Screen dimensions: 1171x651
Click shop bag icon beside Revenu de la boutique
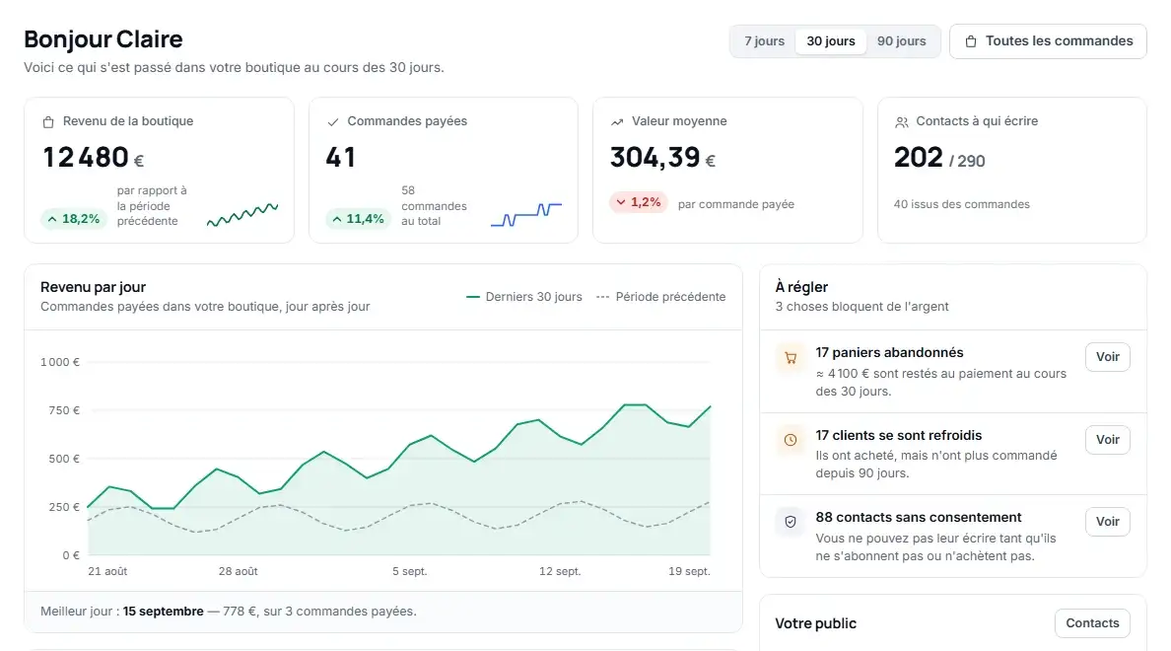point(48,122)
